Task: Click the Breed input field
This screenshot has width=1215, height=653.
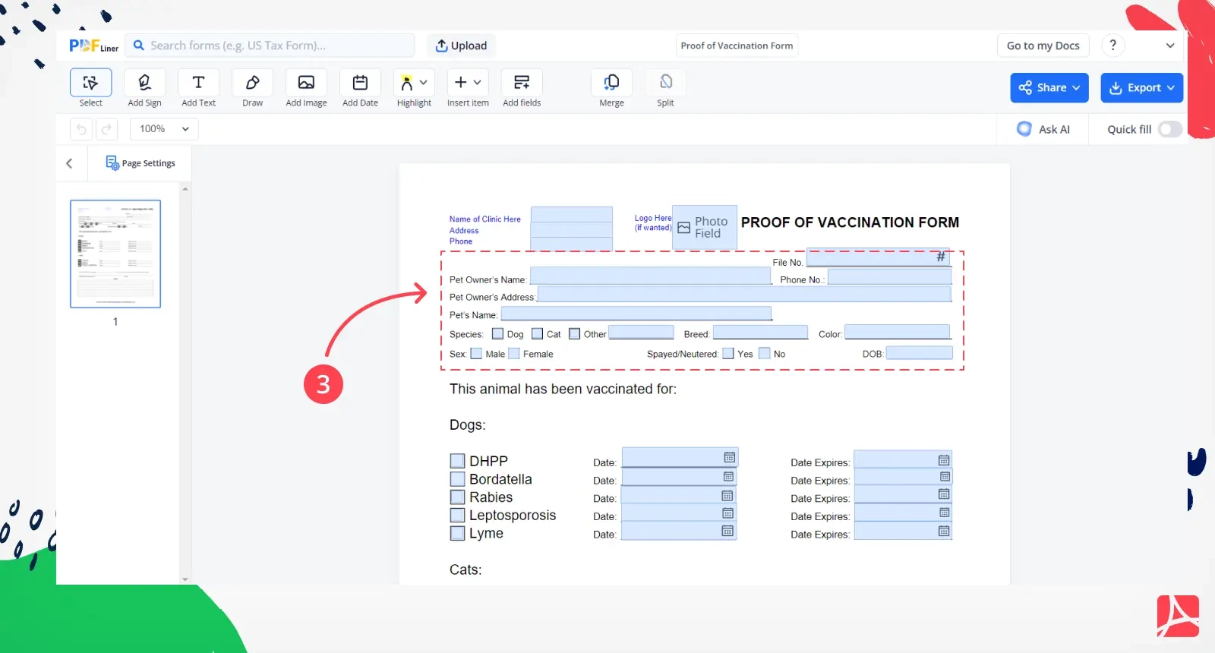Action: pos(760,332)
